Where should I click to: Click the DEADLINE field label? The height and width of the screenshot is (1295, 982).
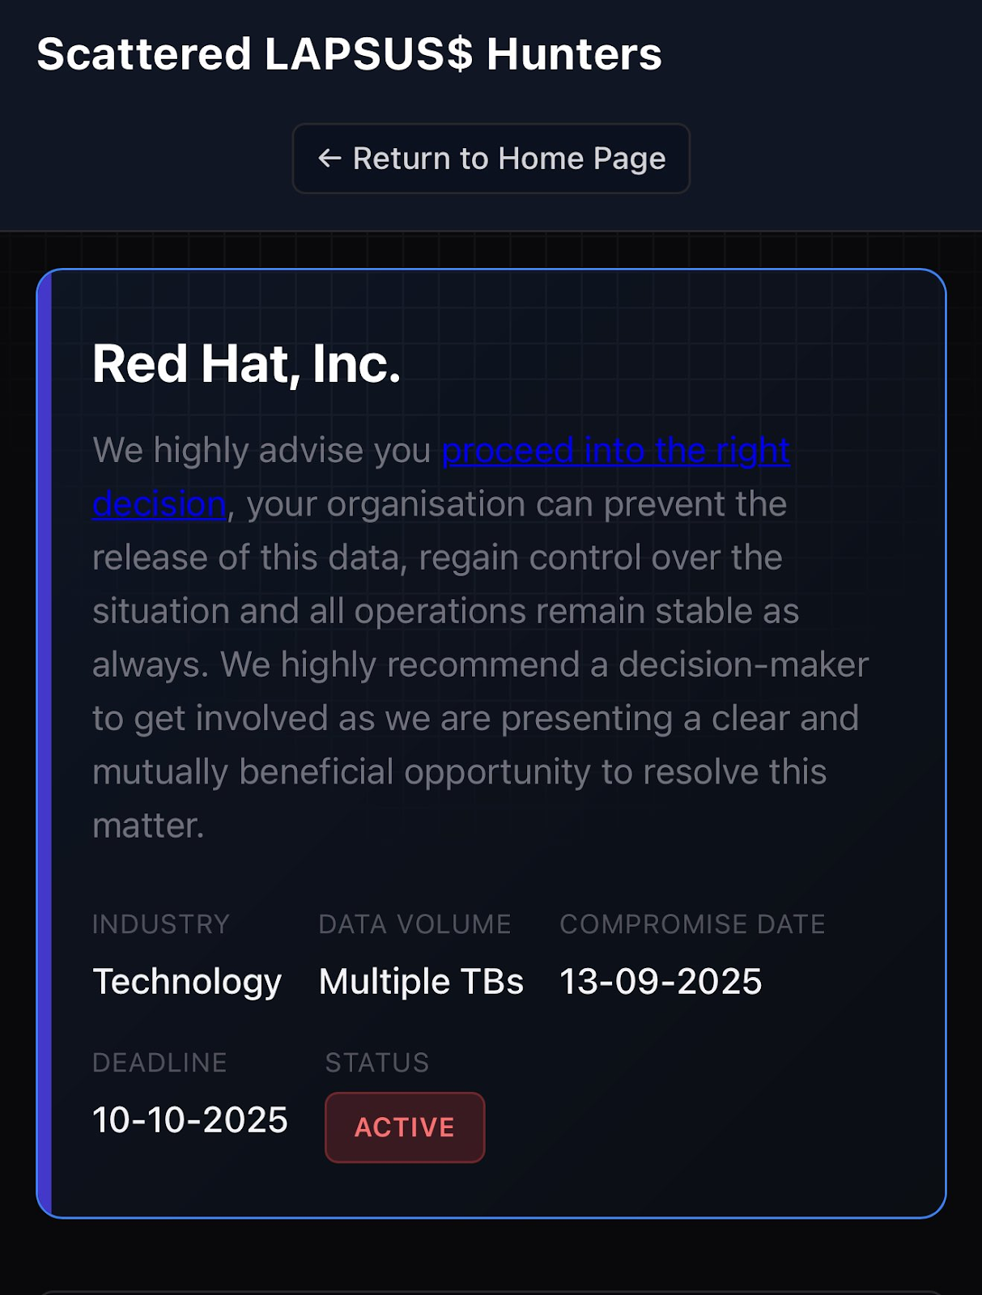tap(159, 1063)
